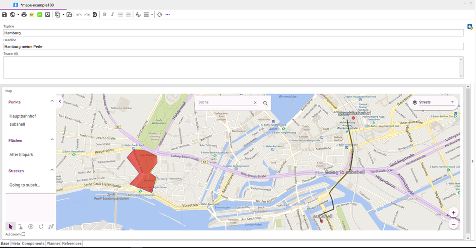Open the Flächen section header
The width and height of the screenshot is (476, 248).
pos(15,140)
